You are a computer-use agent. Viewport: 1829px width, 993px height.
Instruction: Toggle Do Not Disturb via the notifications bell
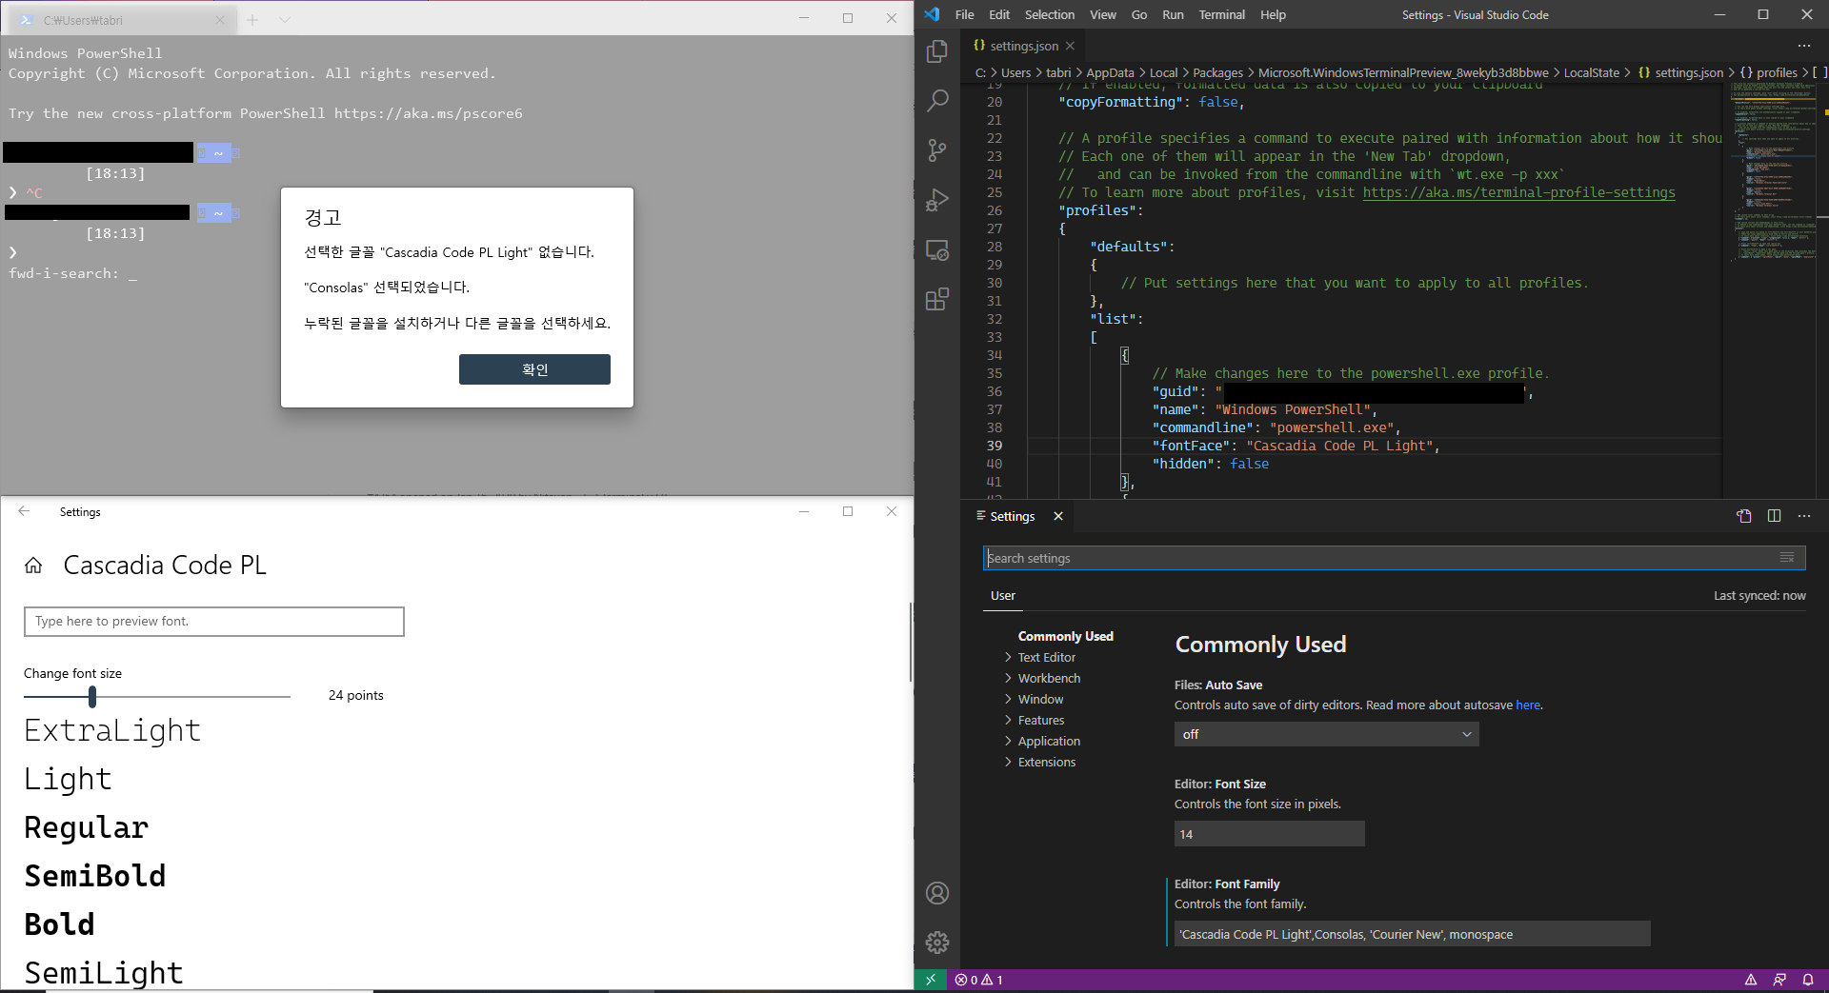(1809, 980)
